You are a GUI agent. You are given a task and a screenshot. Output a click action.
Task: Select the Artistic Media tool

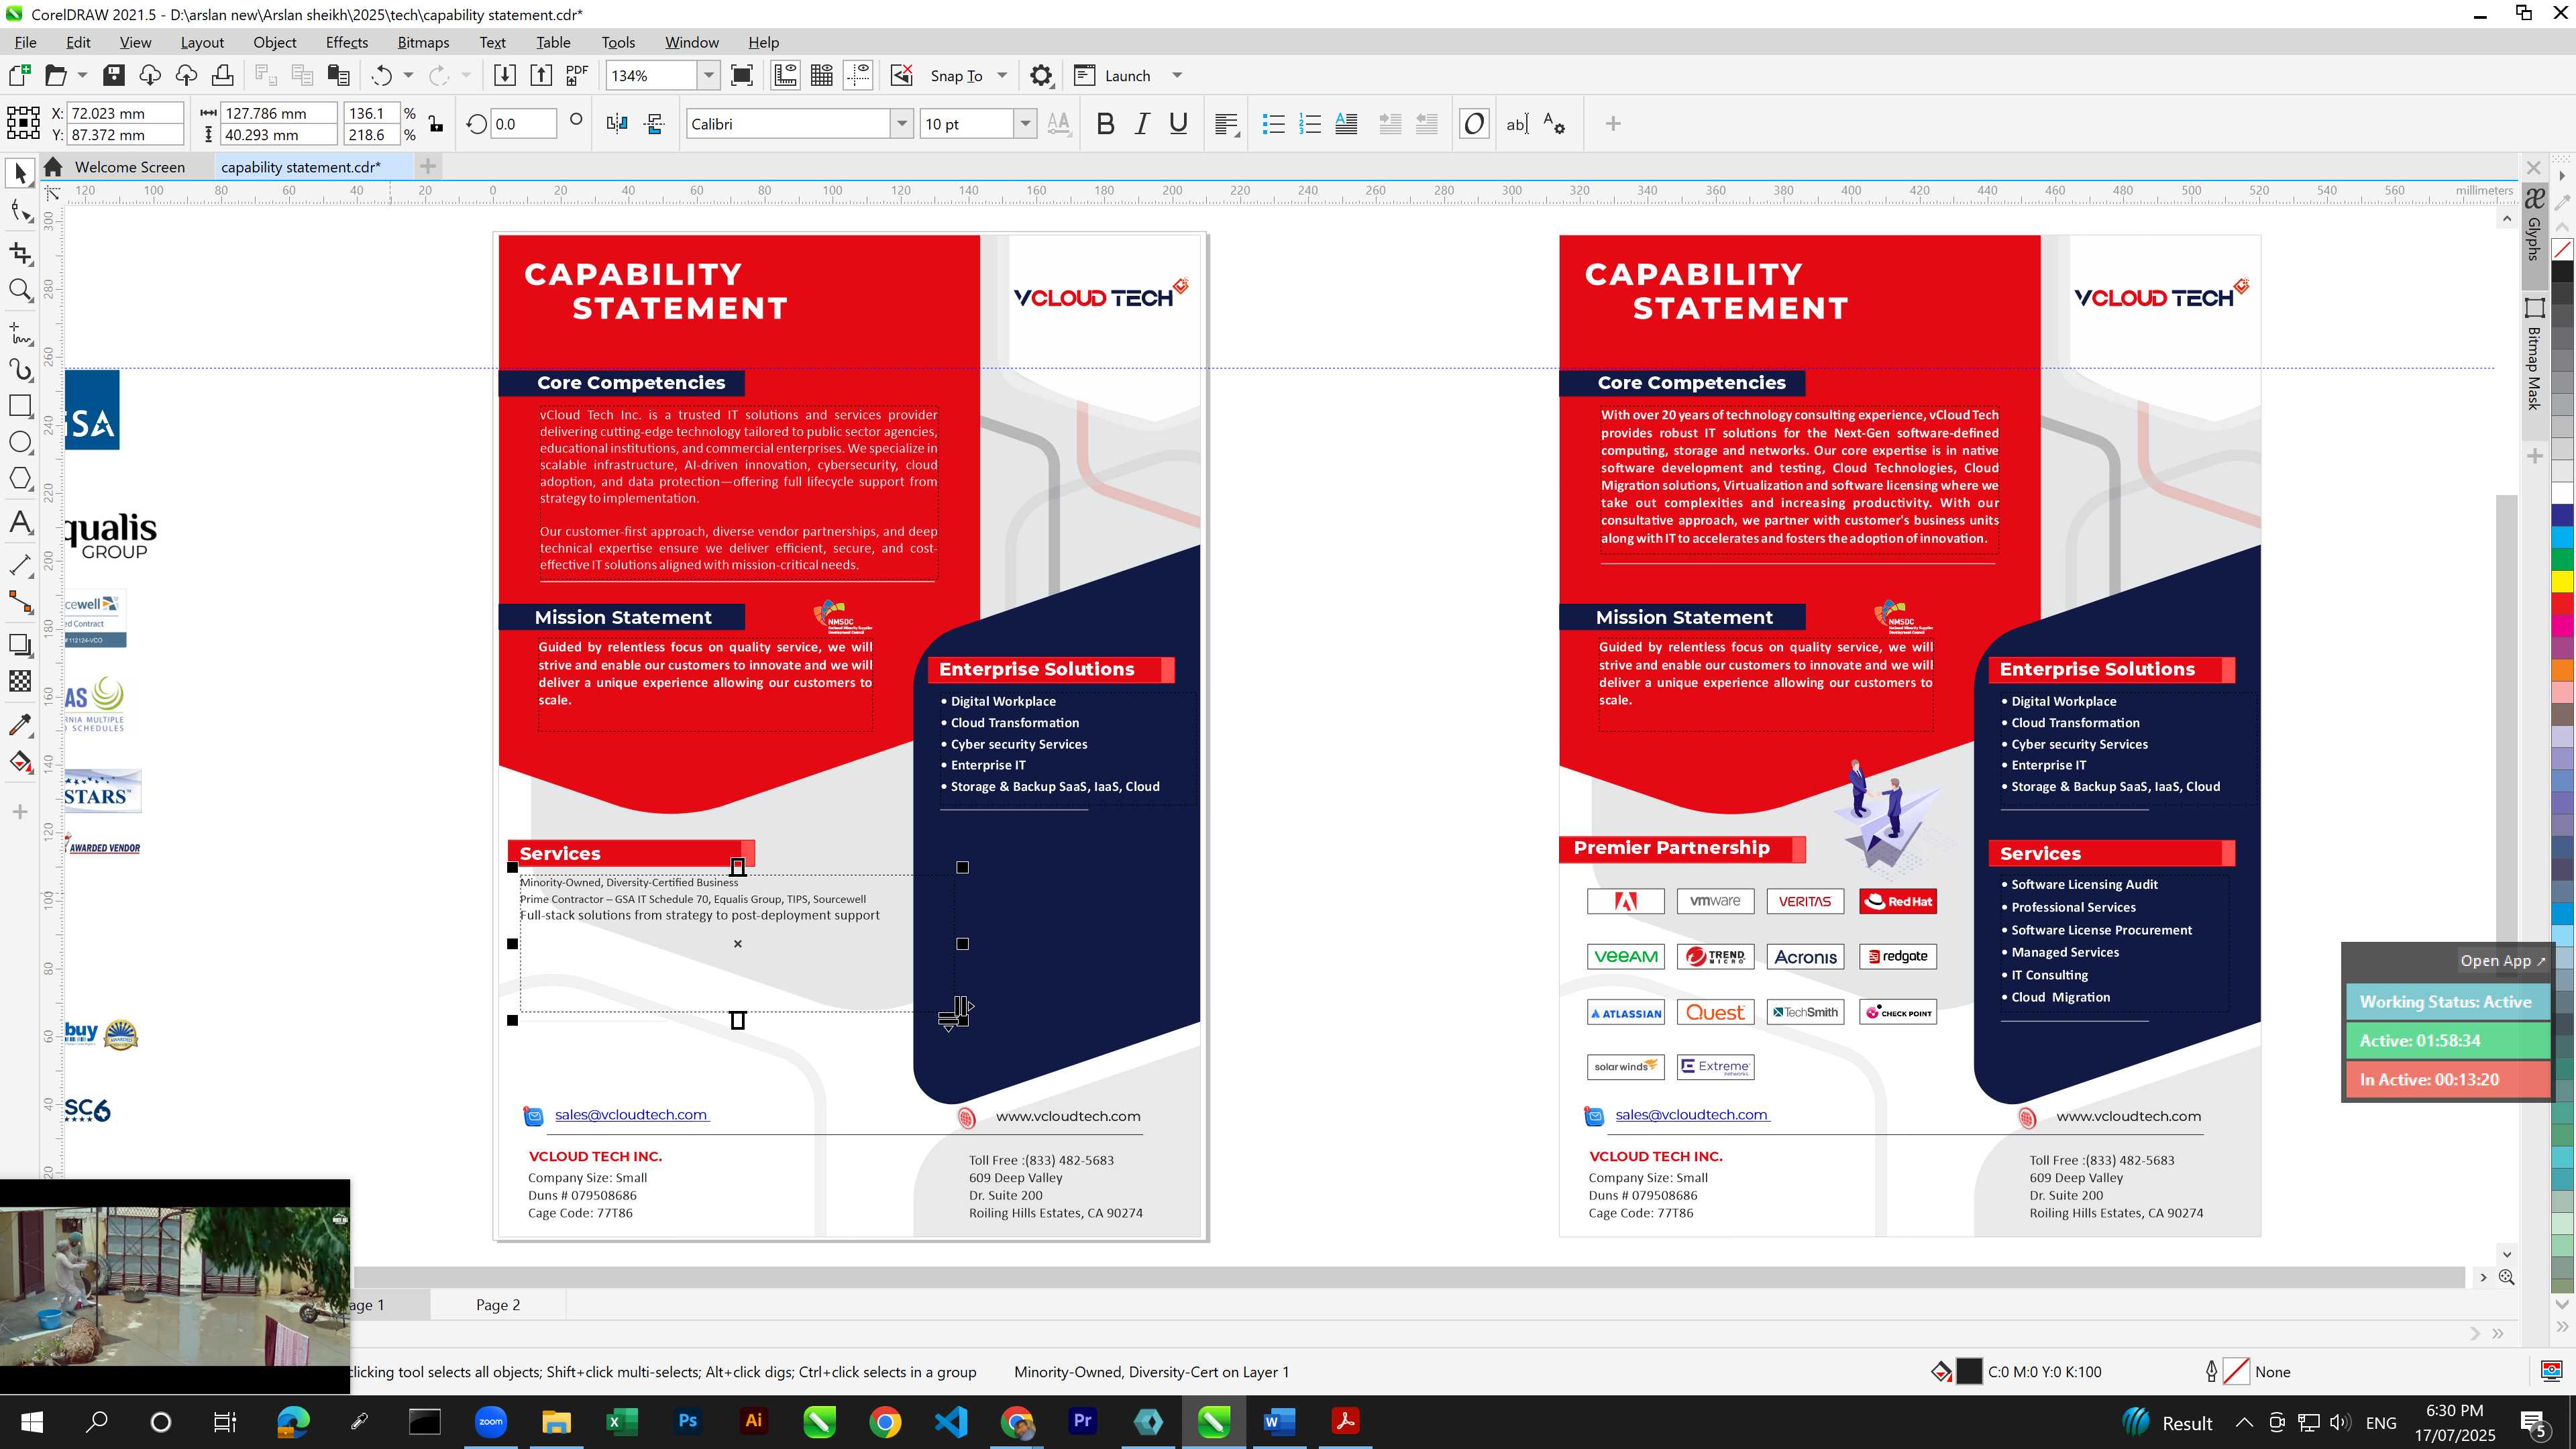20,370
